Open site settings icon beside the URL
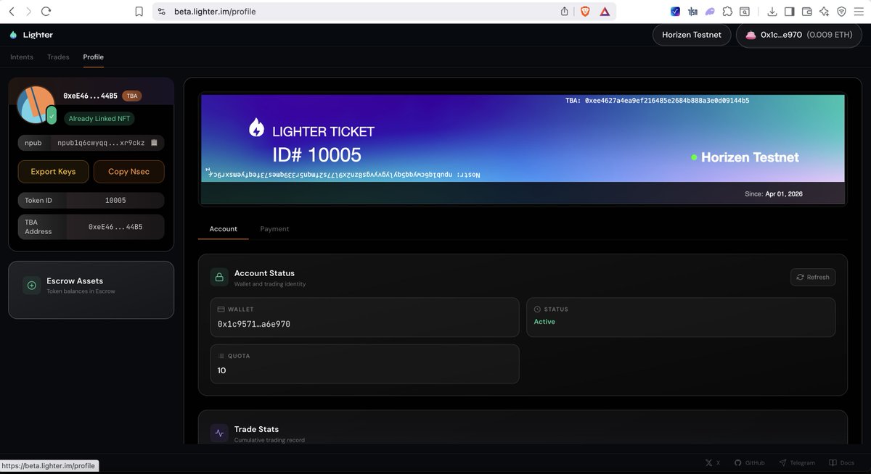Viewport: 871px width, 474px height. click(x=162, y=12)
